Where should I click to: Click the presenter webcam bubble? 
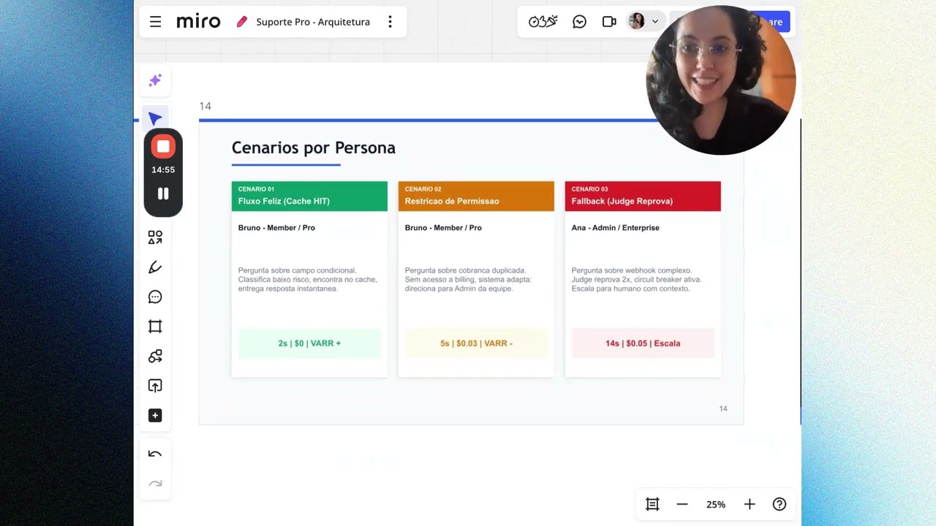click(721, 80)
